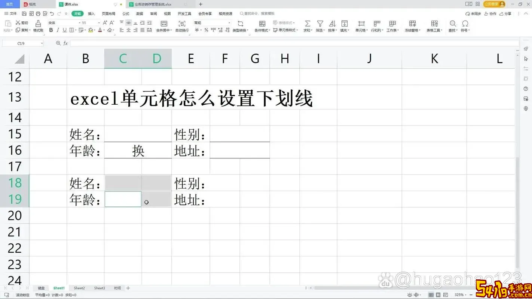Switch to the Sheet2 worksheet tab

(79, 288)
